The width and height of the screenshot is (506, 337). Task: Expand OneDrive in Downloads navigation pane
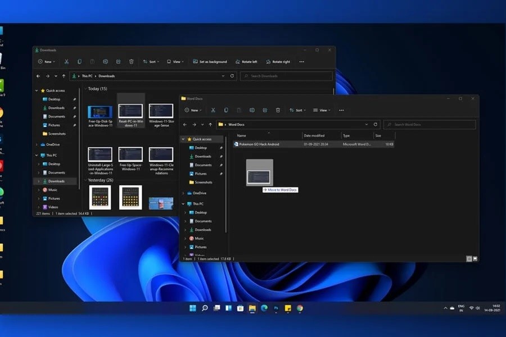click(x=37, y=144)
